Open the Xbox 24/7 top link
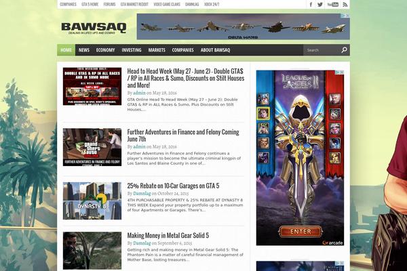Image resolution: width=407 pixels, height=271 pixels. pyautogui.click(x=212, y=5)
